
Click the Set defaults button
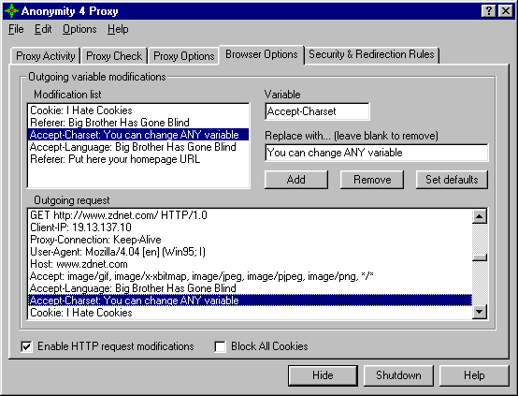tap(452, 180)
